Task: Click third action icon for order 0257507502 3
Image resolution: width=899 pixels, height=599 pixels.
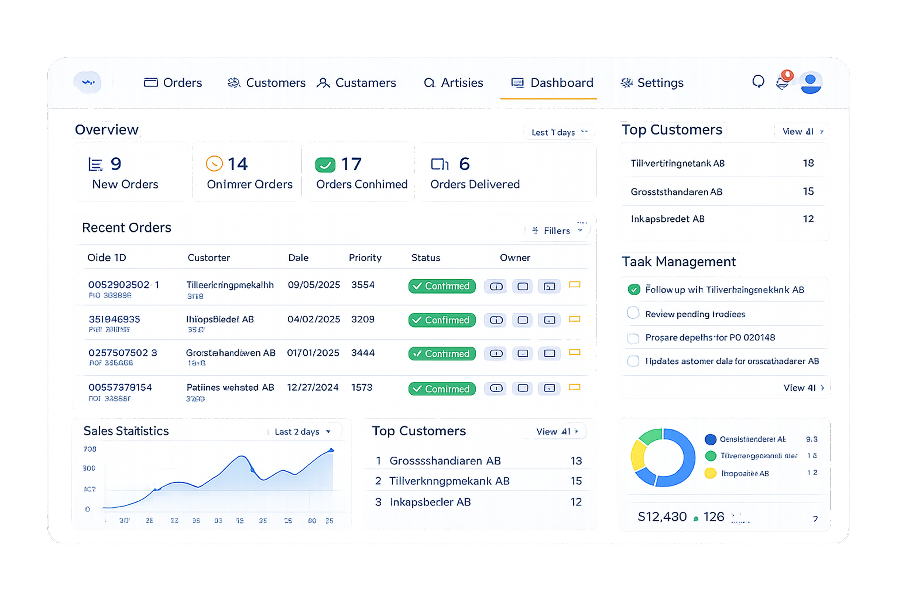Action: coord(549,353)
